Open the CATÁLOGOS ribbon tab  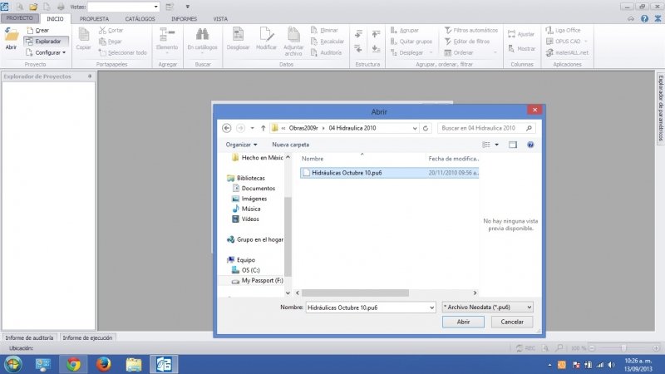click(140, 18)
